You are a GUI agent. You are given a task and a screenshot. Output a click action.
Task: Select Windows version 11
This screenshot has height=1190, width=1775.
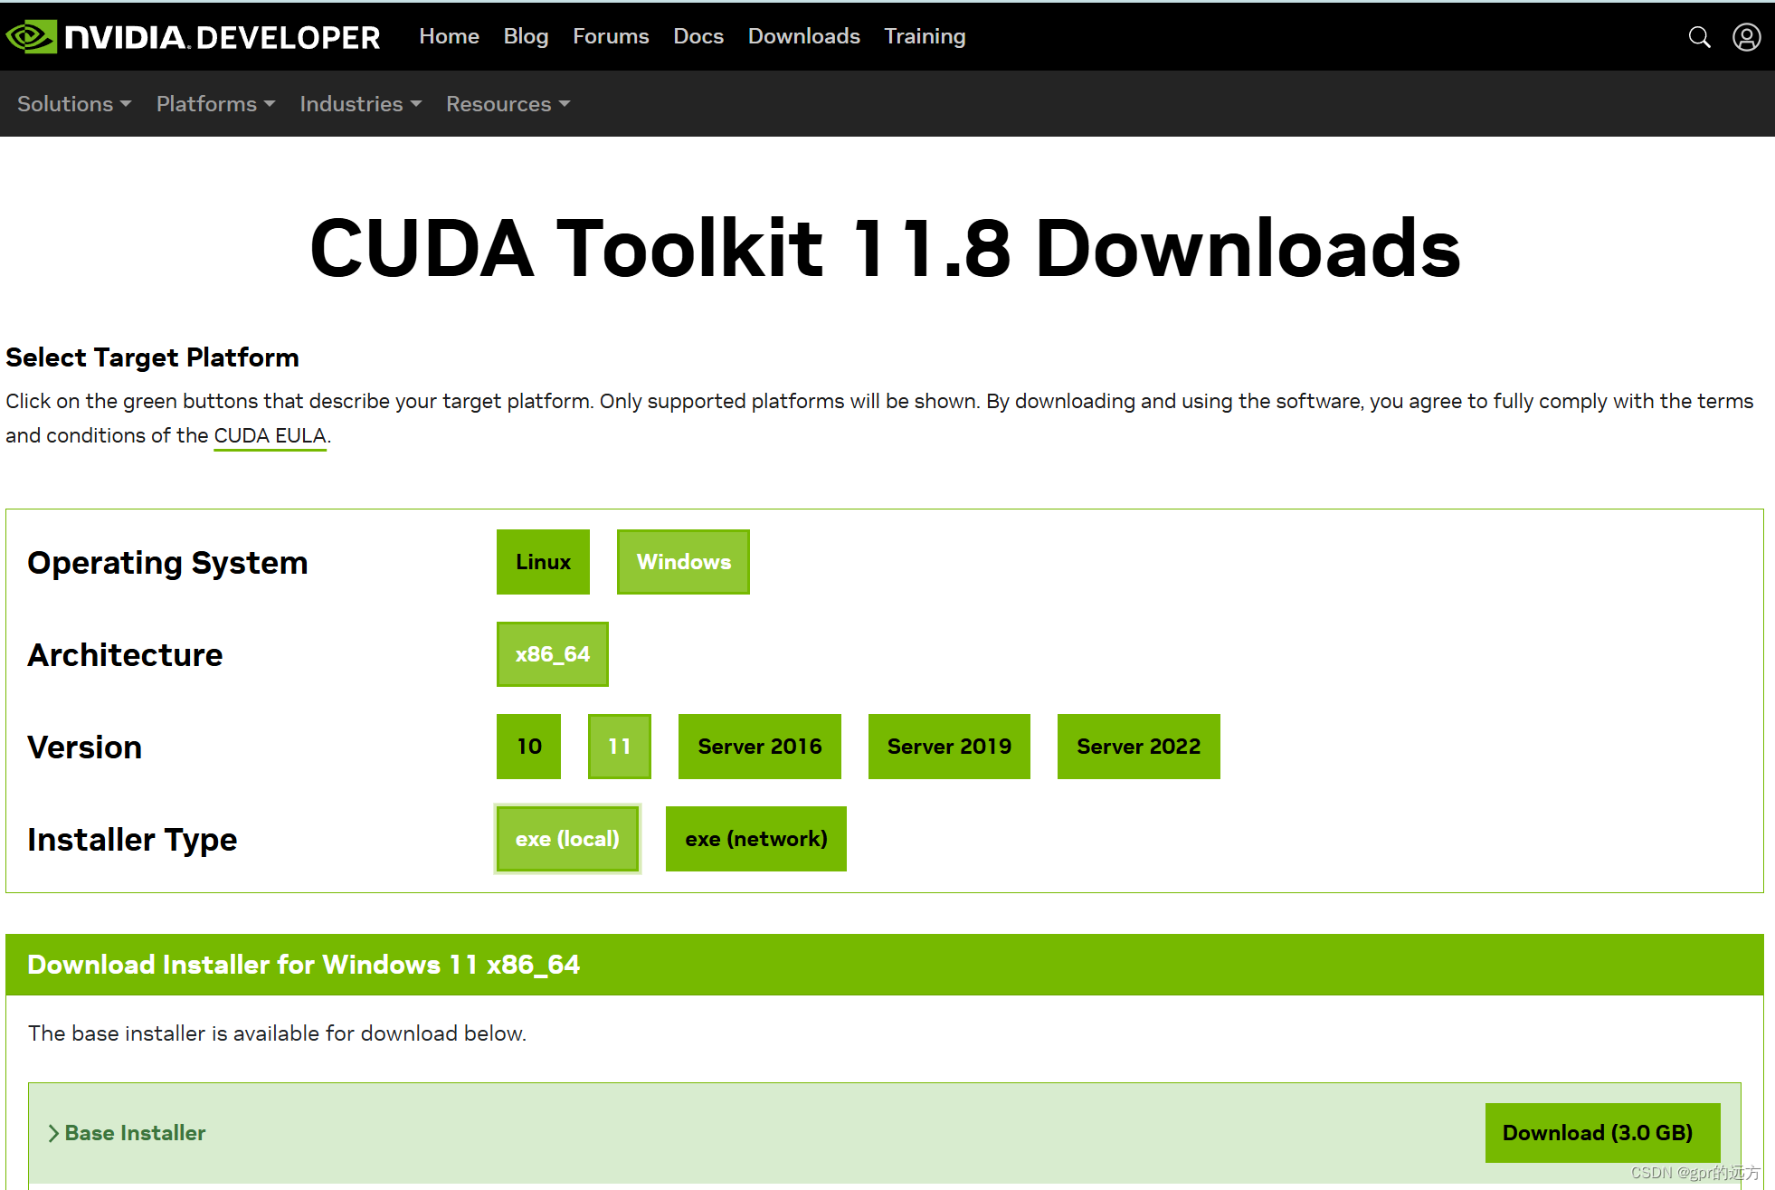(x=619, y=747)
